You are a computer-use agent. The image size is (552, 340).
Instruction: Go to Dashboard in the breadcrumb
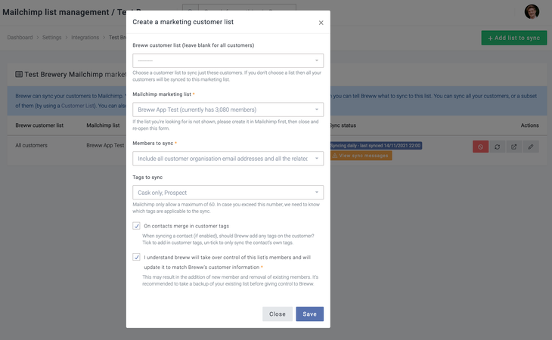(x=20, y=37)
